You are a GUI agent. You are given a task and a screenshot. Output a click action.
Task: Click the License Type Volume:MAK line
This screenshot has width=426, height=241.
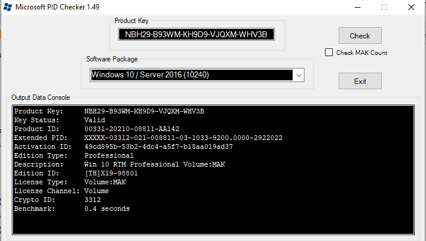tap(70, 182)
